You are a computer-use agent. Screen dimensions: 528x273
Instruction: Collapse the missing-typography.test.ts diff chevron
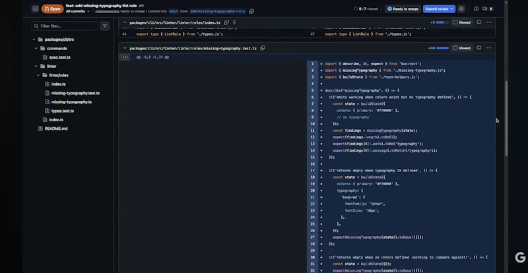tap(125, 48)
